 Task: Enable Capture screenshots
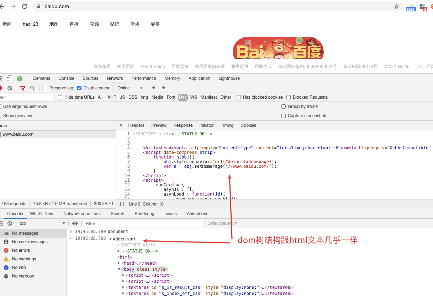click(x=284, y=116)
